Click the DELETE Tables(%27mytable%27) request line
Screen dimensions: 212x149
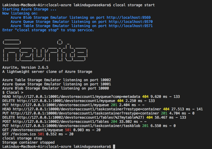[94, 118]
